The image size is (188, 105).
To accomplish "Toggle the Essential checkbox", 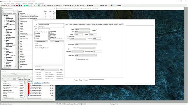I will (x=35, y=34).
